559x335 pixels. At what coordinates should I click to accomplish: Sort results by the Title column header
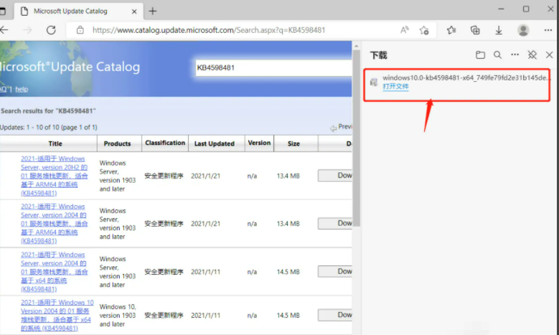(x=55, y=143)
